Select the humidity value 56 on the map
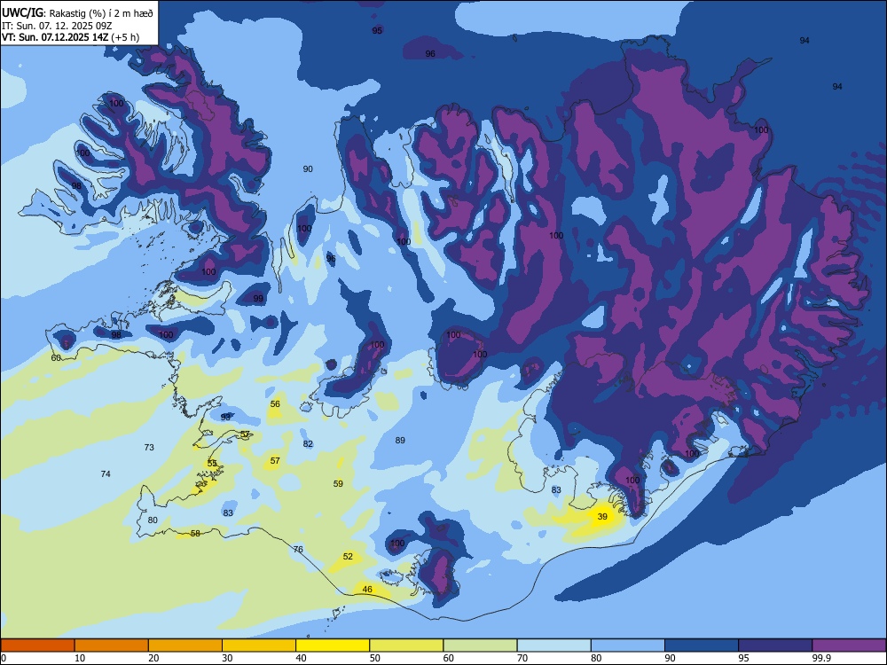Viewport: 887px width, 665px height. [275, 403]
